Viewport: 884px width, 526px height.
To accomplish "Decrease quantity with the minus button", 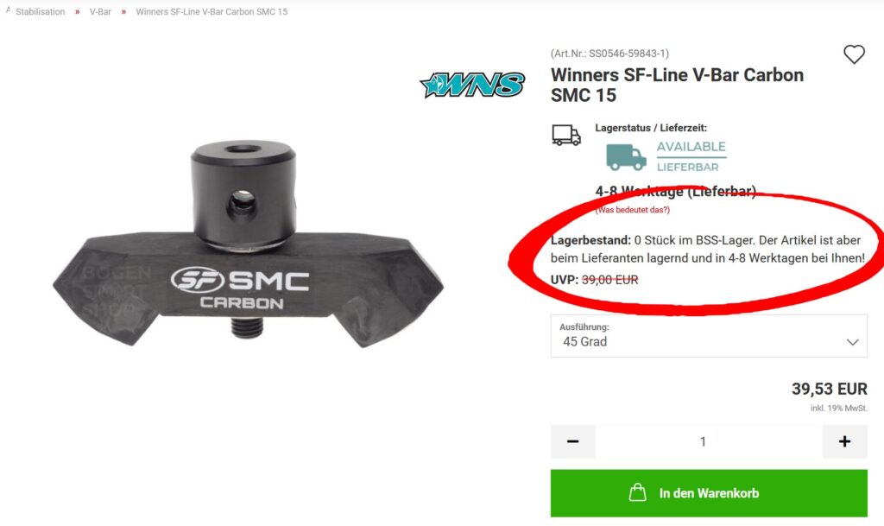I will point(573,441).
